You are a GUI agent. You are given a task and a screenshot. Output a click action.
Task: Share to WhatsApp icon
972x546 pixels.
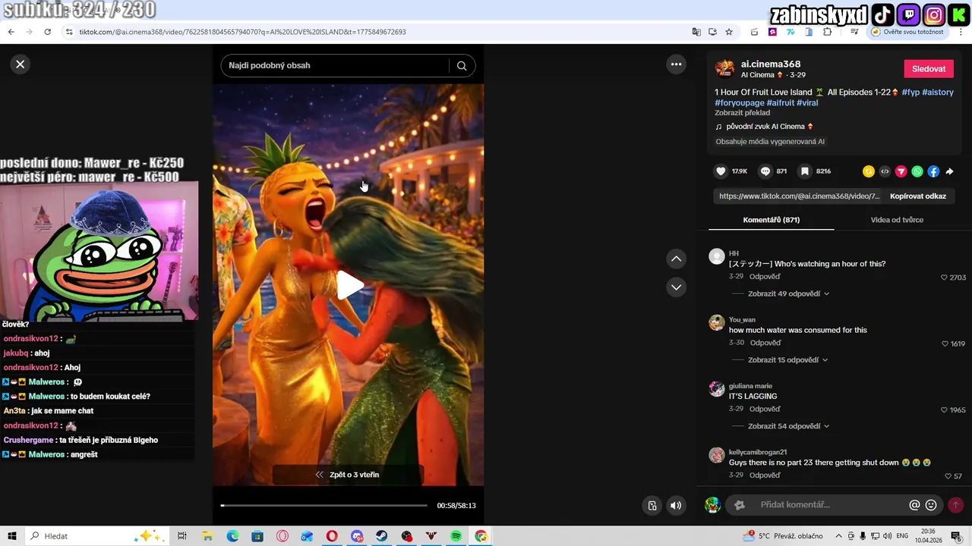pos(917,171)
